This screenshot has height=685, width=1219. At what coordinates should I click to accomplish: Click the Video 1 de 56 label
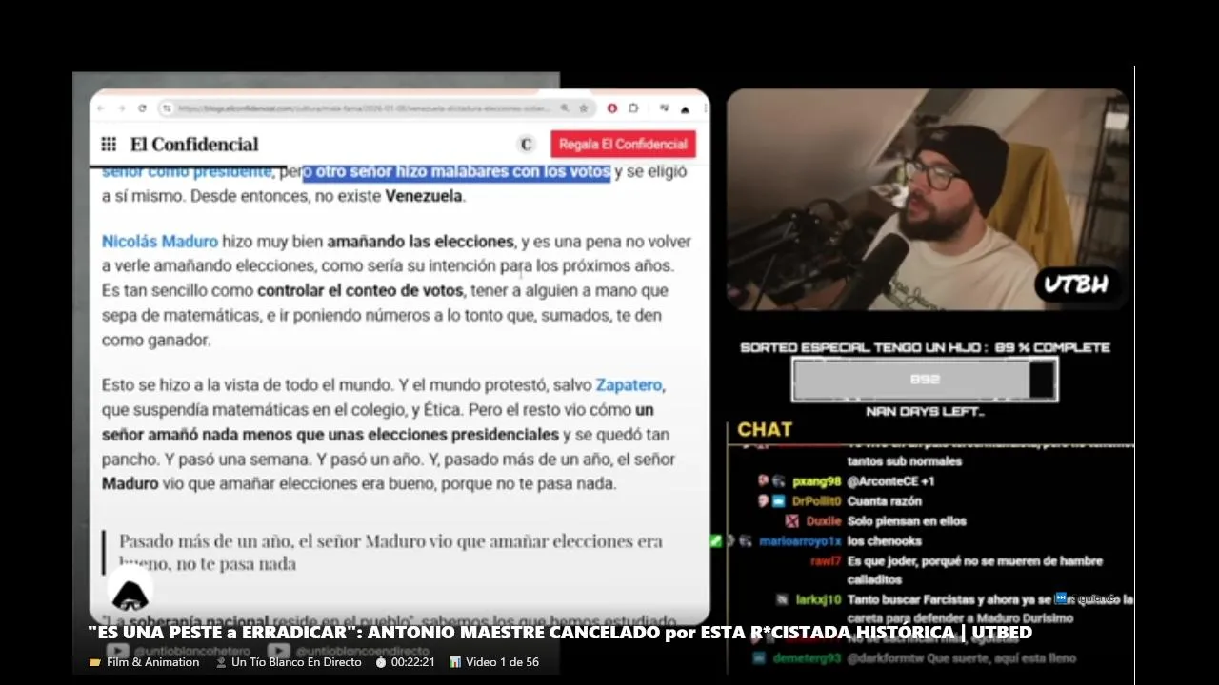click(x=502, y=662)
